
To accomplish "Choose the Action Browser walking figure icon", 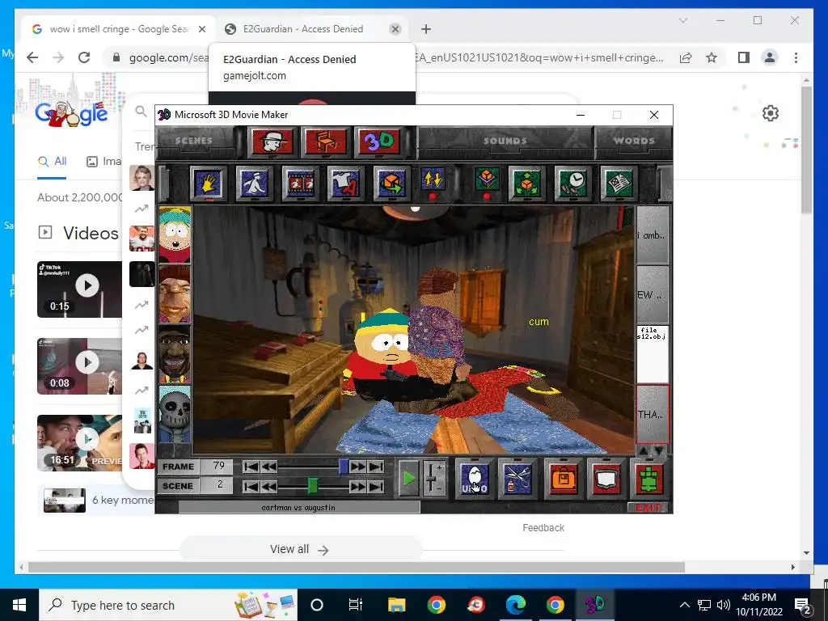I will (254, 184).
